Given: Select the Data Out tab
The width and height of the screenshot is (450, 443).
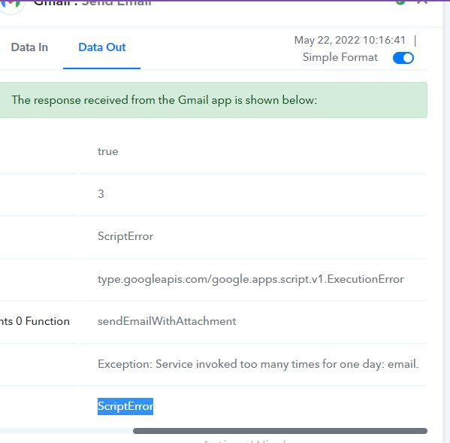Looking at the screenshot, I should pos(102,47).
